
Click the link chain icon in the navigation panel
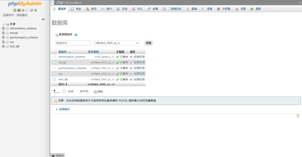click(43, 19)
